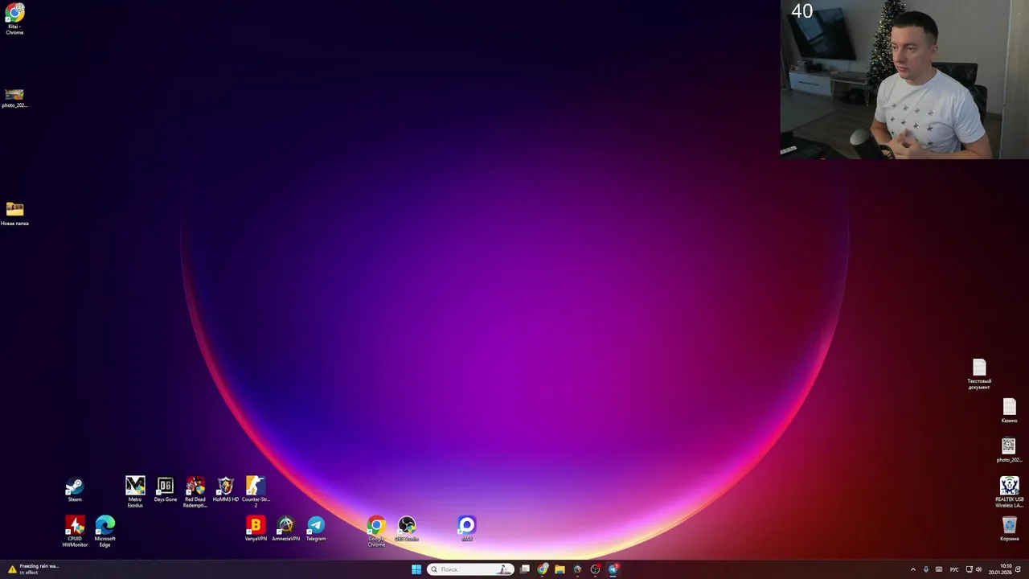Select the Kitai Chrome shortcut on desktop

pyautogui.click(x=14, y=19)
